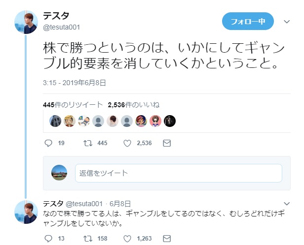Reply to the follow-up tweet with 13 replies
The height and width of the screenshot is (245, 304).
pyautogui.click(x=48, y=239)
